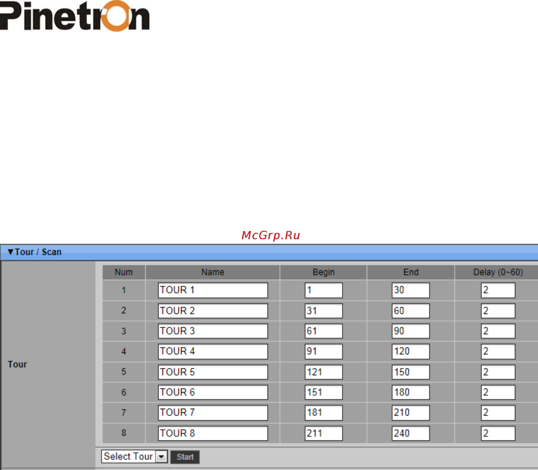Click Begin field with value 61

point(324,331)
